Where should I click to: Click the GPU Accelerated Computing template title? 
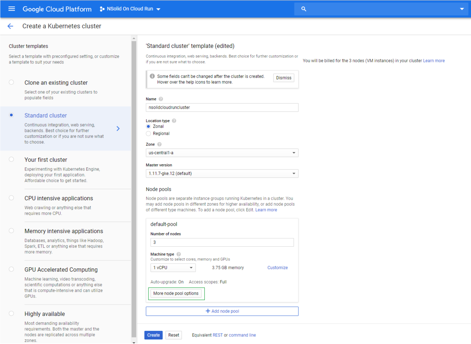pyautogui.click(x=61, y=270)
